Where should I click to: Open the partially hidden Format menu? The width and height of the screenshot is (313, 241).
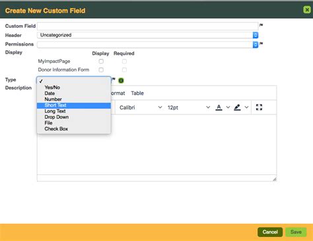pyautogui.click(x=118, y=93)
